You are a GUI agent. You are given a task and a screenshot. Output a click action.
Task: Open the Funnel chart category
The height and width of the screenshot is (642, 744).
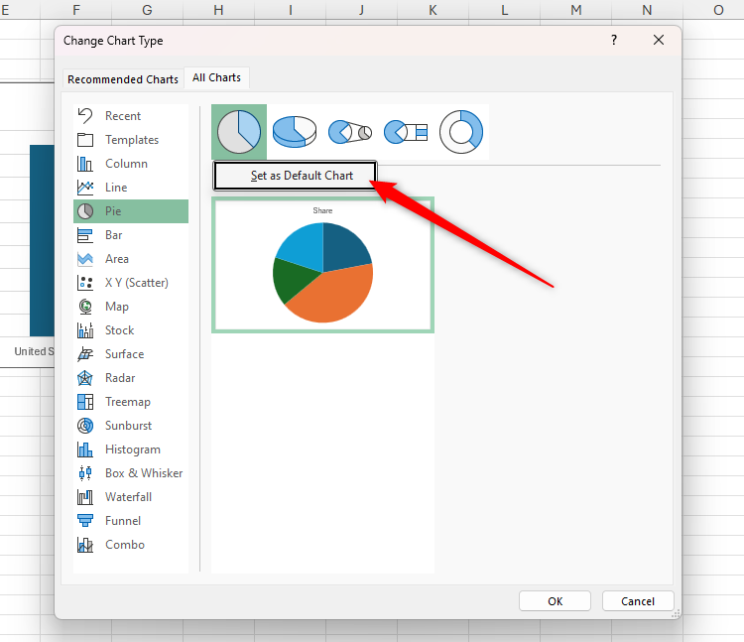point(123,521)
